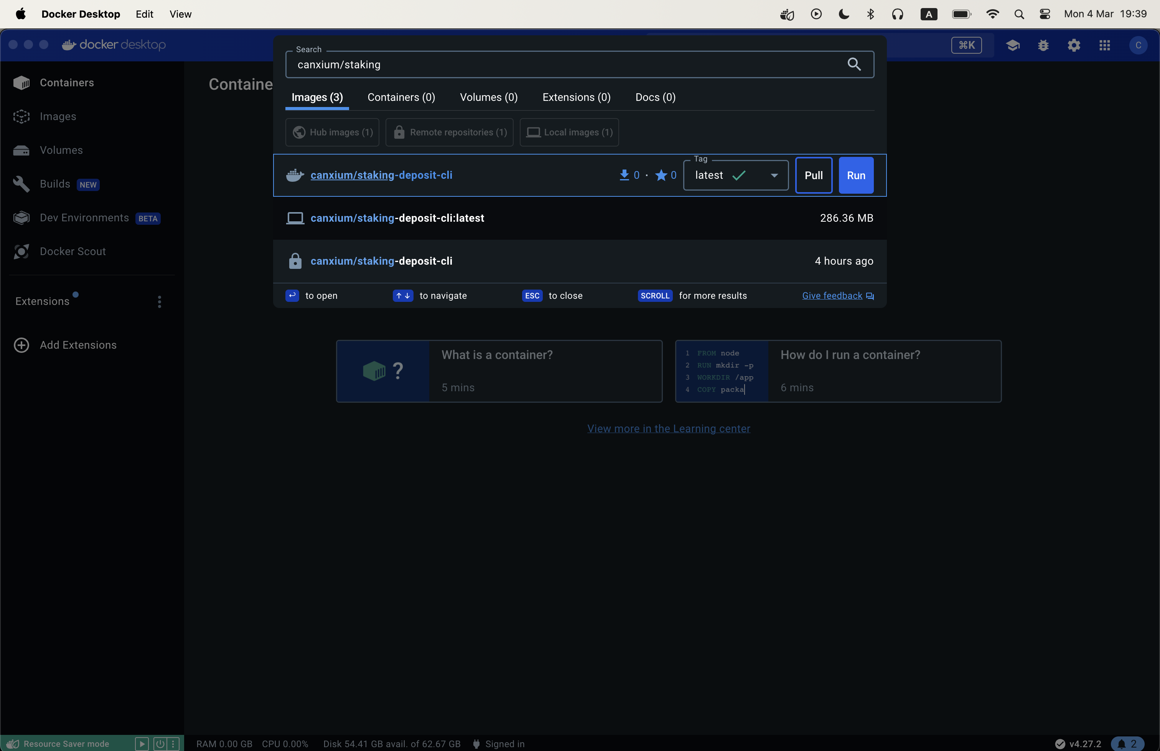Open Docker settings gear icon
Viewport: 1160px width, 751px height.
pyautogui.click(x=1074, y=45)
